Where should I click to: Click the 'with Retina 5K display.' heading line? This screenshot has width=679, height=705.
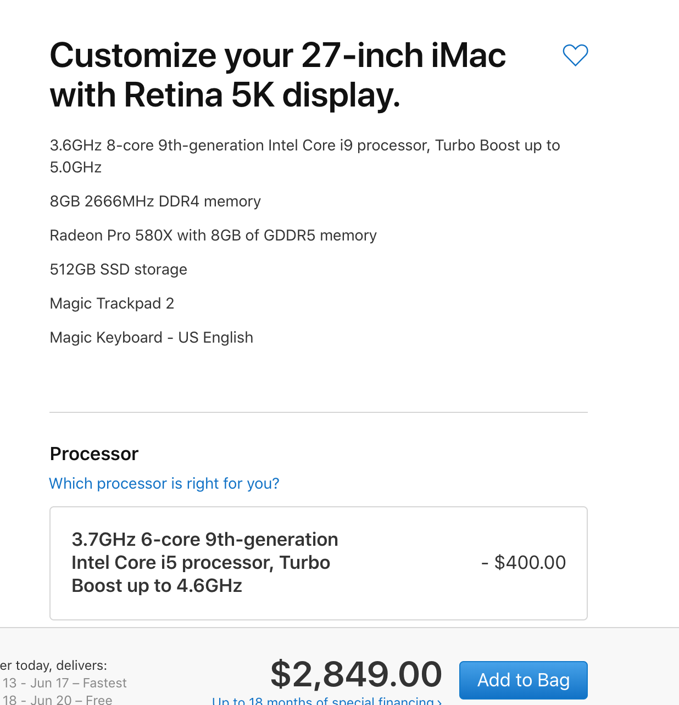pos(225,95)
